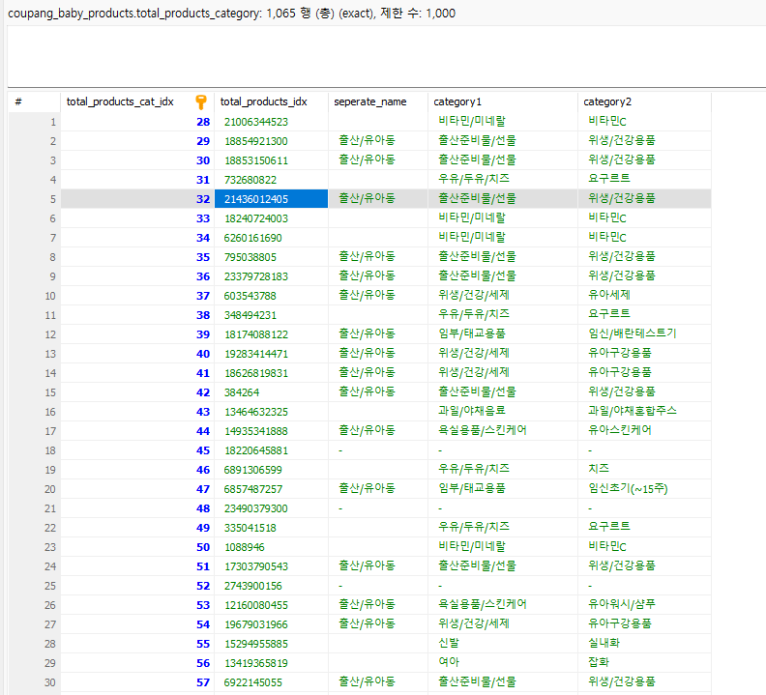The image size is (766, 695).
Task: Click 실내화 category2 cell
Action: tap(644, 643)
